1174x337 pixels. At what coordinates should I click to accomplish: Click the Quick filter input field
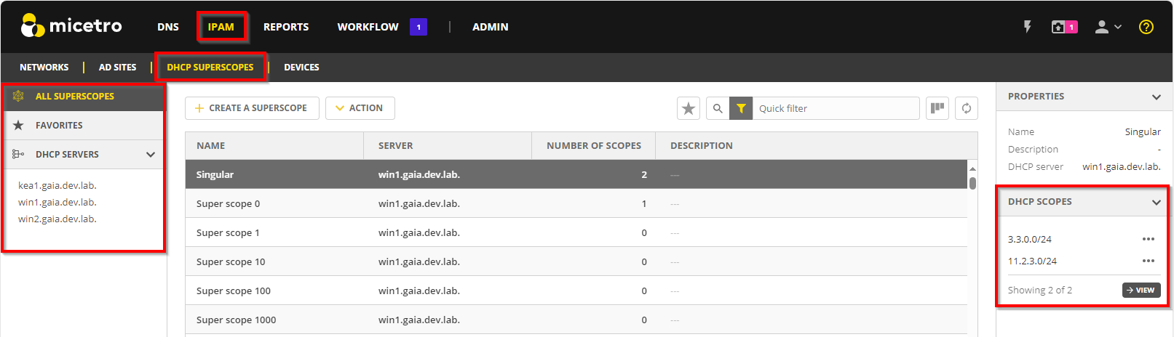tap(835, 108)
